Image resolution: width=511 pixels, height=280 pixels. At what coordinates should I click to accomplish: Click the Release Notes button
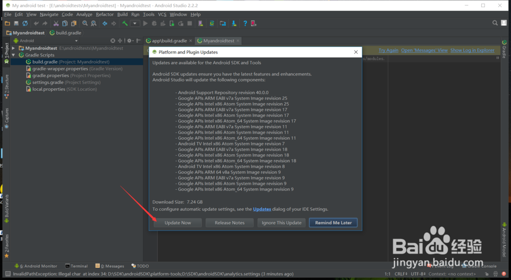(229, 223)
